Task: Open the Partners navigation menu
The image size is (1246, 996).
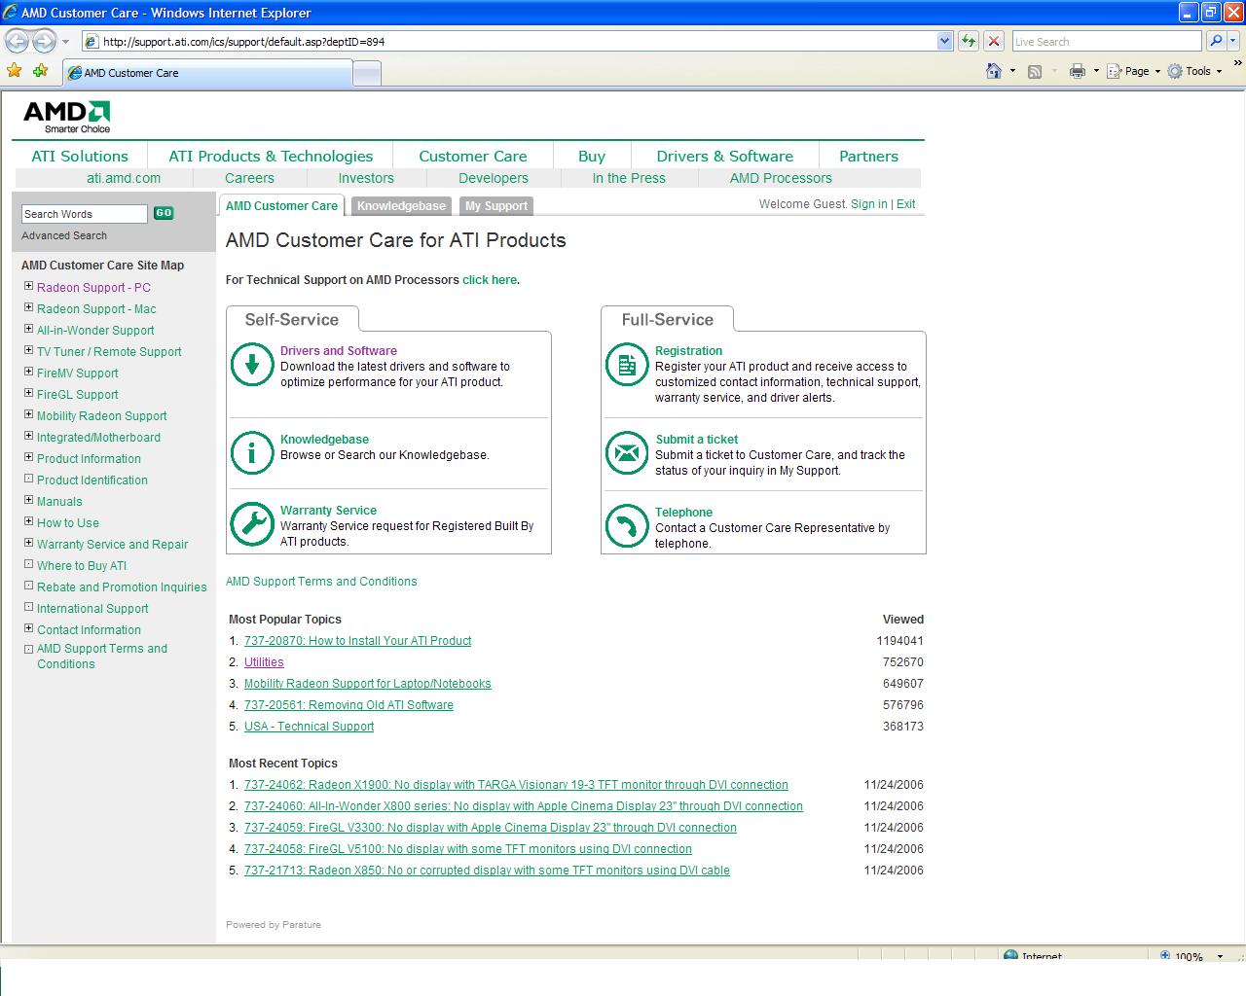Action: (868, 156)
